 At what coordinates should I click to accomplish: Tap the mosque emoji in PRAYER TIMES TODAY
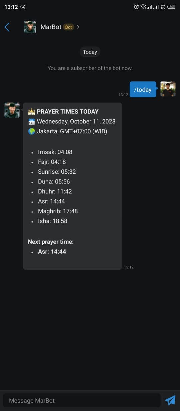click(32, 112)
